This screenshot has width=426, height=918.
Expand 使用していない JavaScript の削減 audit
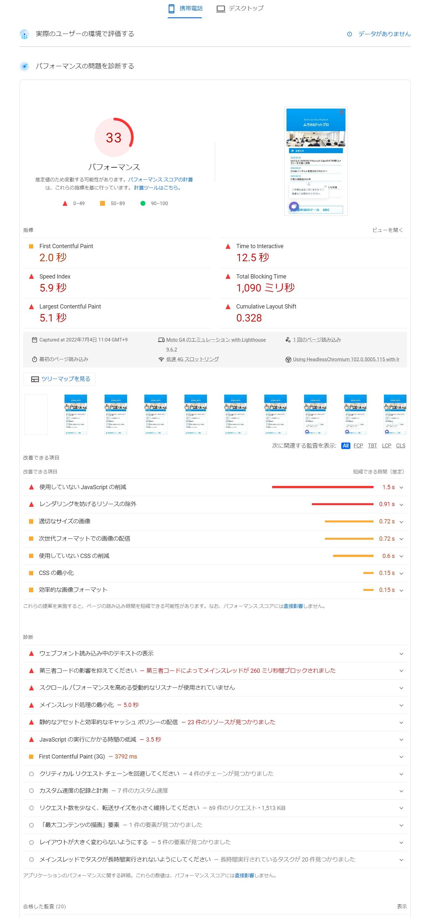coord(401,488)
